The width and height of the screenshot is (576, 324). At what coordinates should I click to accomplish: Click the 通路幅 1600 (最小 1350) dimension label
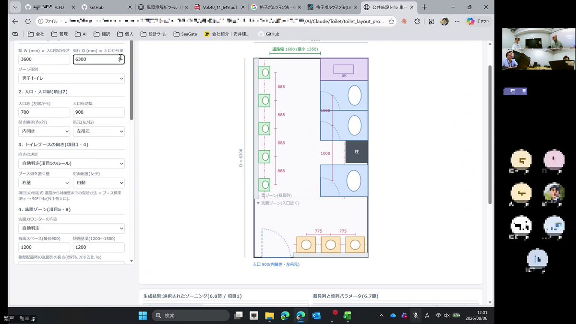tap(295, 48)
